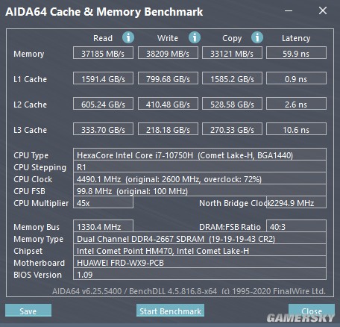340x327 pixels.
Task: Select the DRAM:FSB Ratio 40:3 field
Action: [x=296, y=226]
